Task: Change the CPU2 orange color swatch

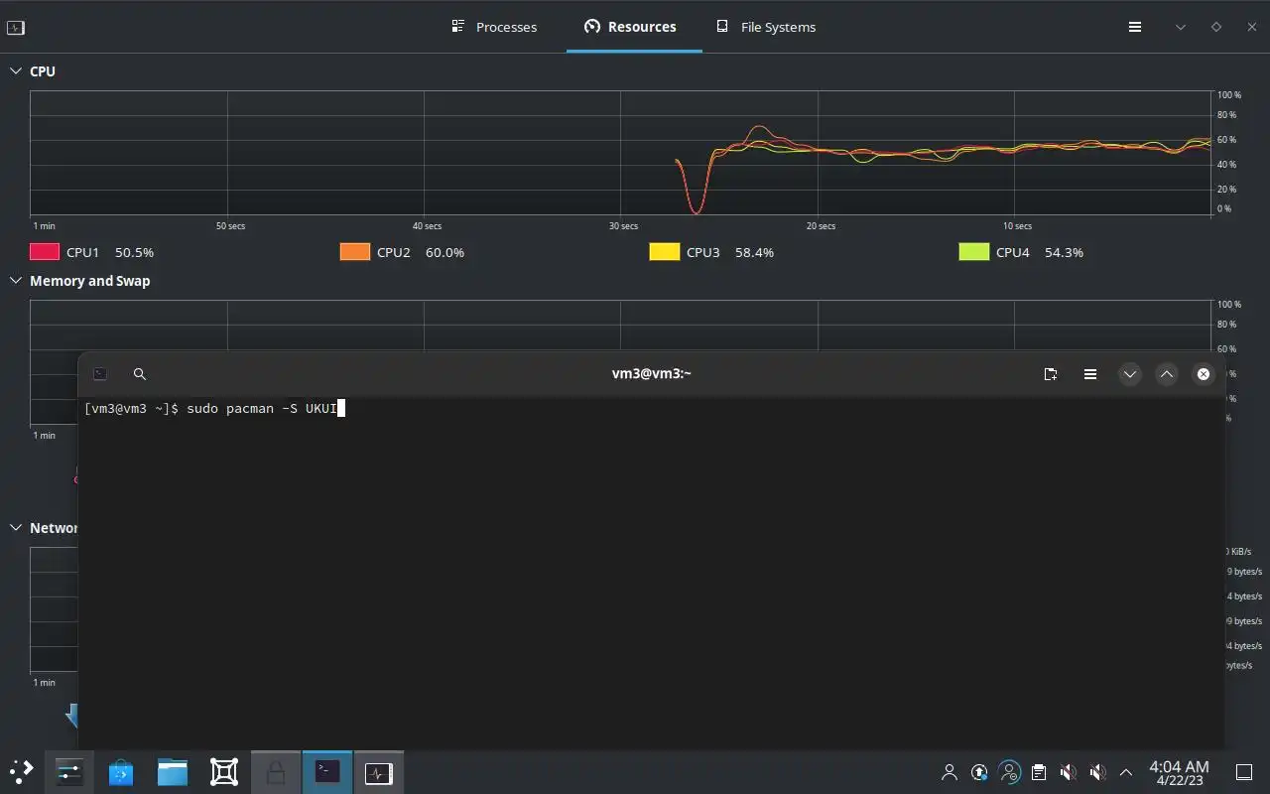Action: tap(354, 252)
